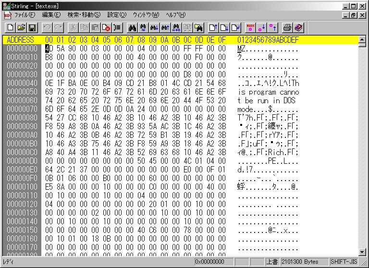The image size is (369, 268).
Task: Open the ファイル(F) menu
Action: pos(25,15)
